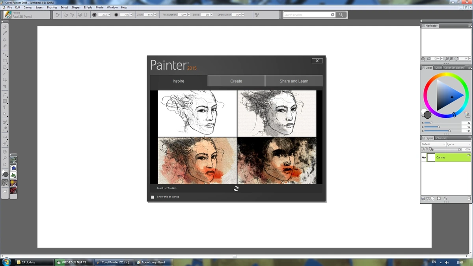Viewport: 473px width, 266px height.
Task: Select the Magnifier tool in the toolbox
Action: [5, 158]
